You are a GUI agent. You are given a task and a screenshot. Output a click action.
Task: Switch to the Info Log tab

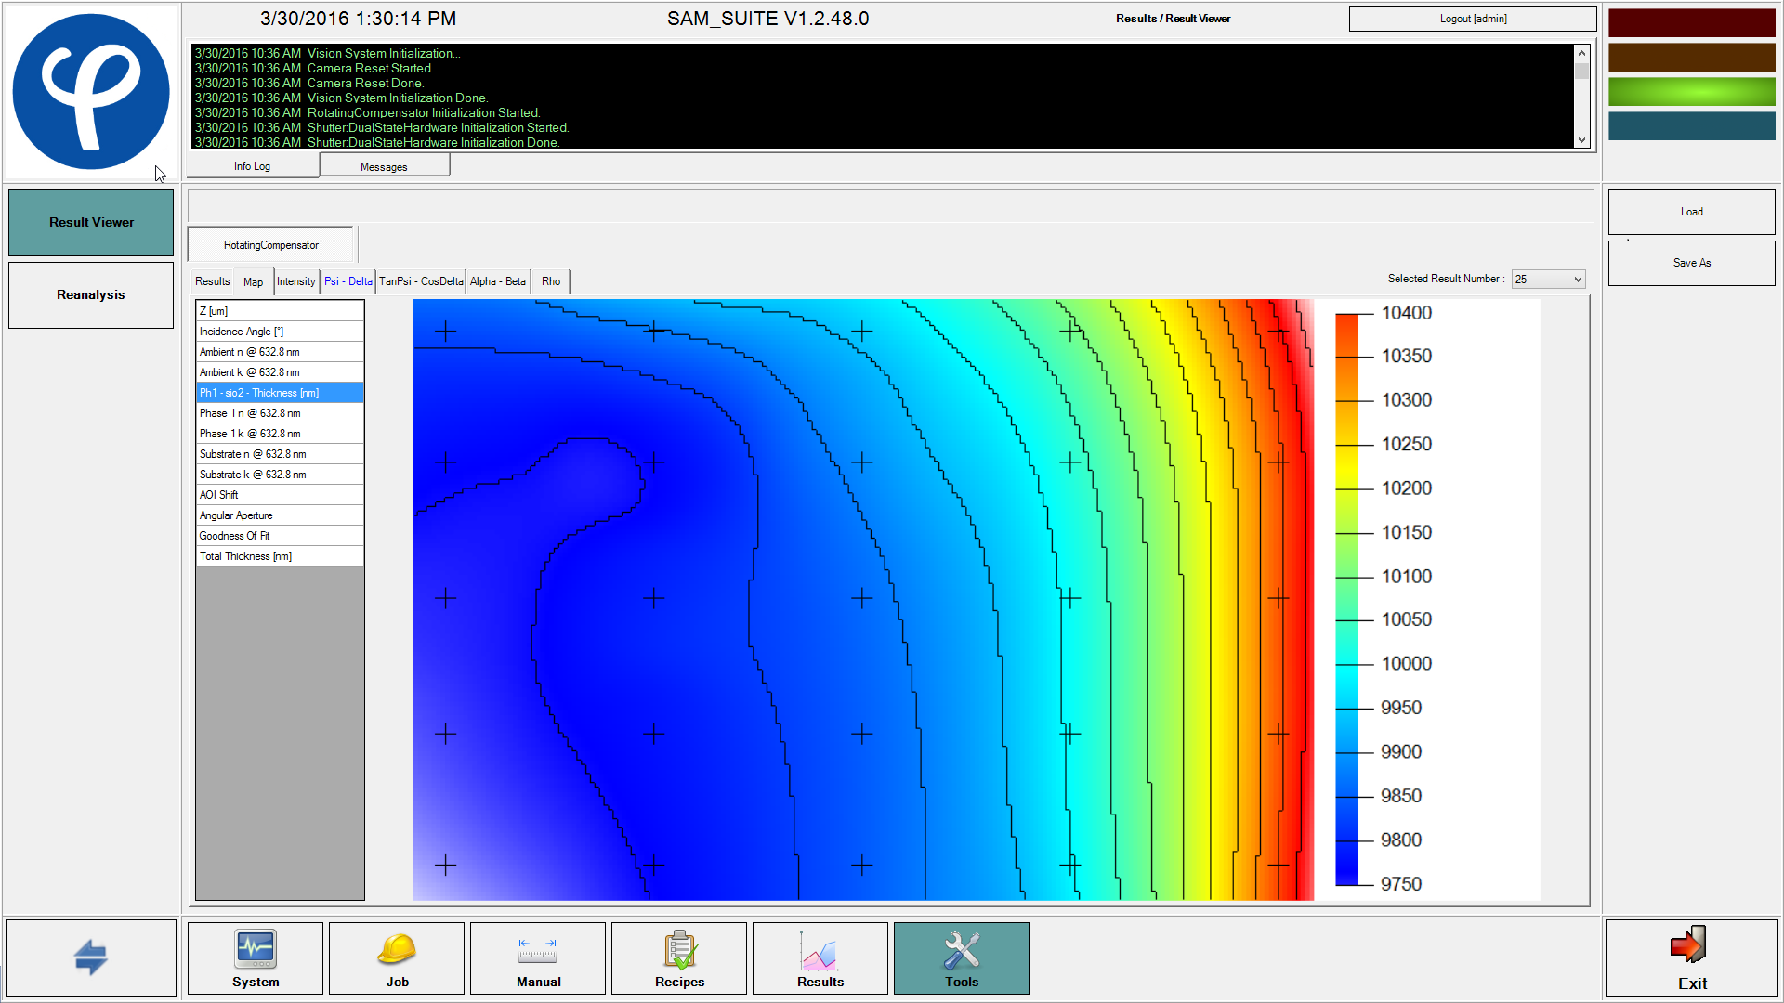pos(252,166)
